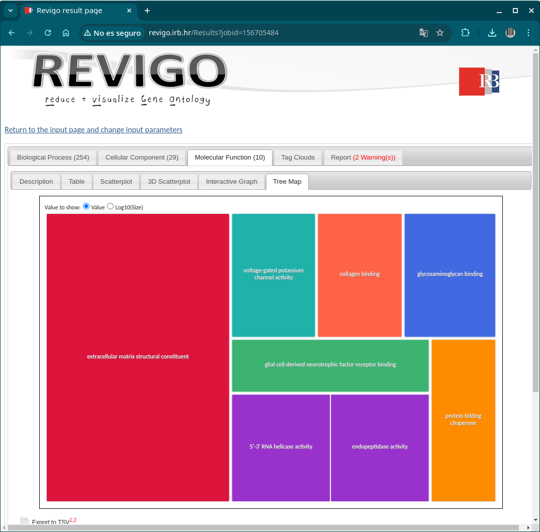Switch to the Biological Process tab
The width and height of the screenshot is (540, 532).
53,158
